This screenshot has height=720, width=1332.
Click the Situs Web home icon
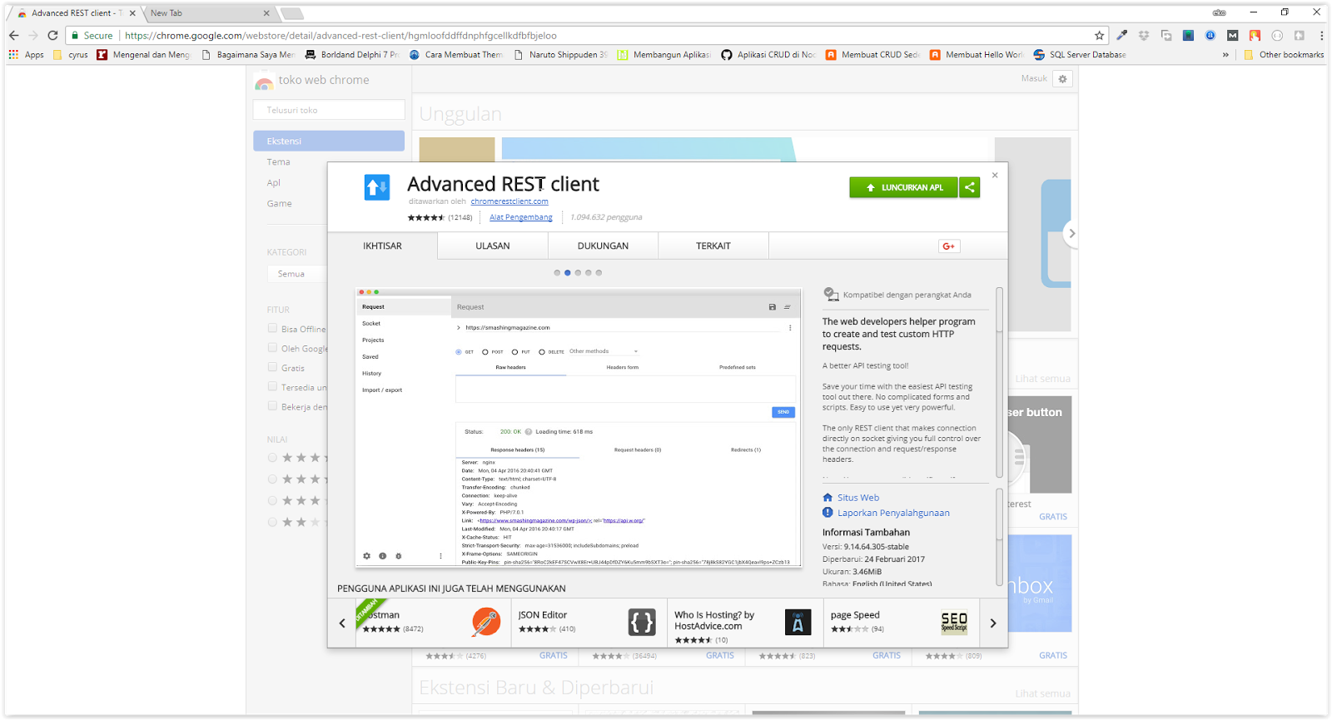coord(828,498)
